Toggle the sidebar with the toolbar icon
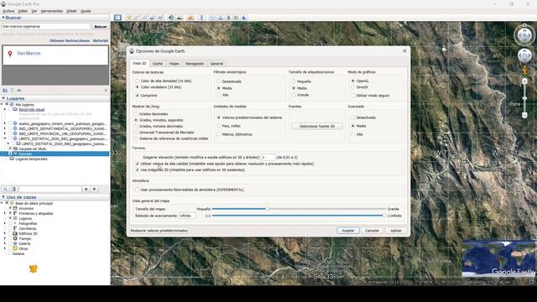Screen dimensions: 537x302 click(117, 18)
